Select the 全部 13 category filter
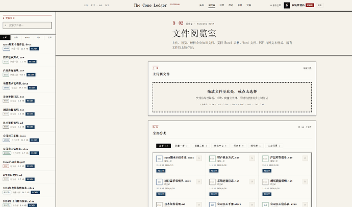 (163, 146)
